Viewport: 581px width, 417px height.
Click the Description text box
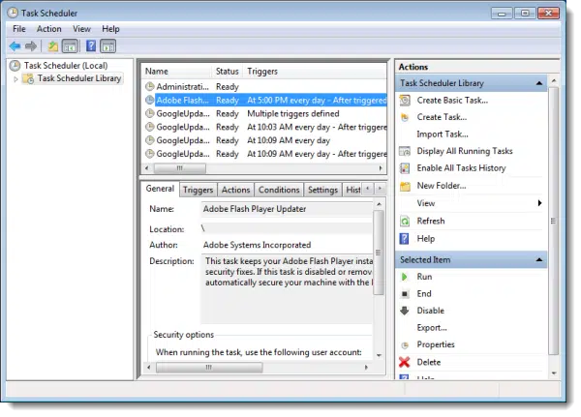pyautogui.click(x=287, y=289)
